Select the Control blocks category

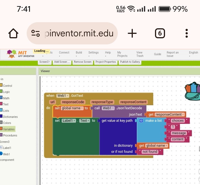[x=7, y=86]
